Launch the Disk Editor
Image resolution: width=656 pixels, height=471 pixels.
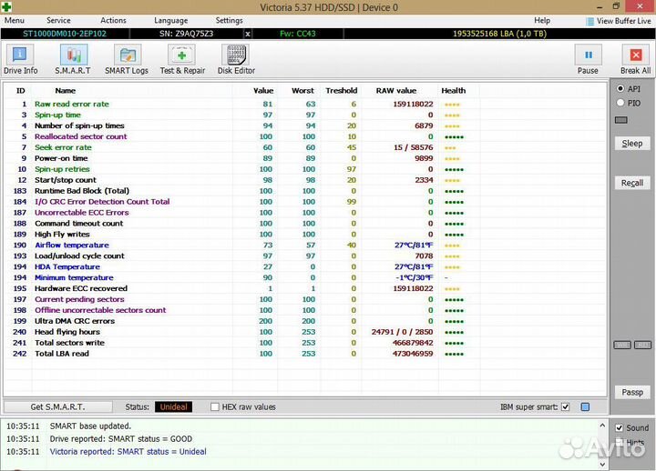tap(237, 59)
